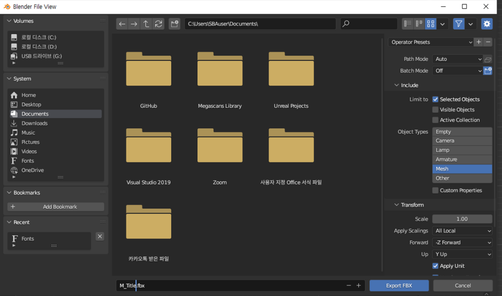Toggle batch own directory icon
This screenshot has height=296, width=502.
pos(488,71)
